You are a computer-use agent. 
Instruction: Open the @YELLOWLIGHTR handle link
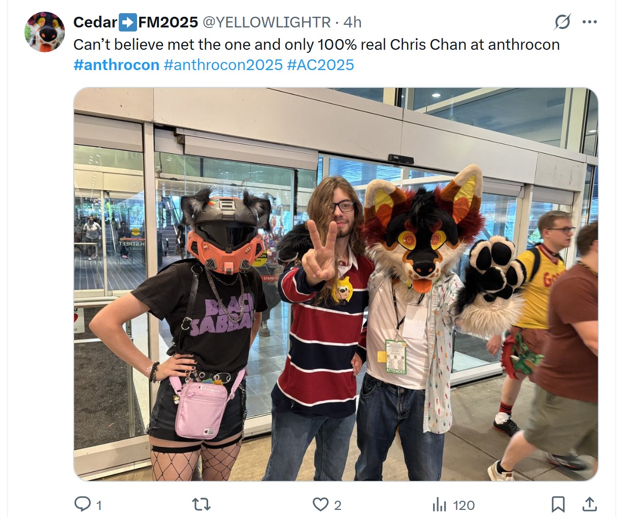coord(266,22)
